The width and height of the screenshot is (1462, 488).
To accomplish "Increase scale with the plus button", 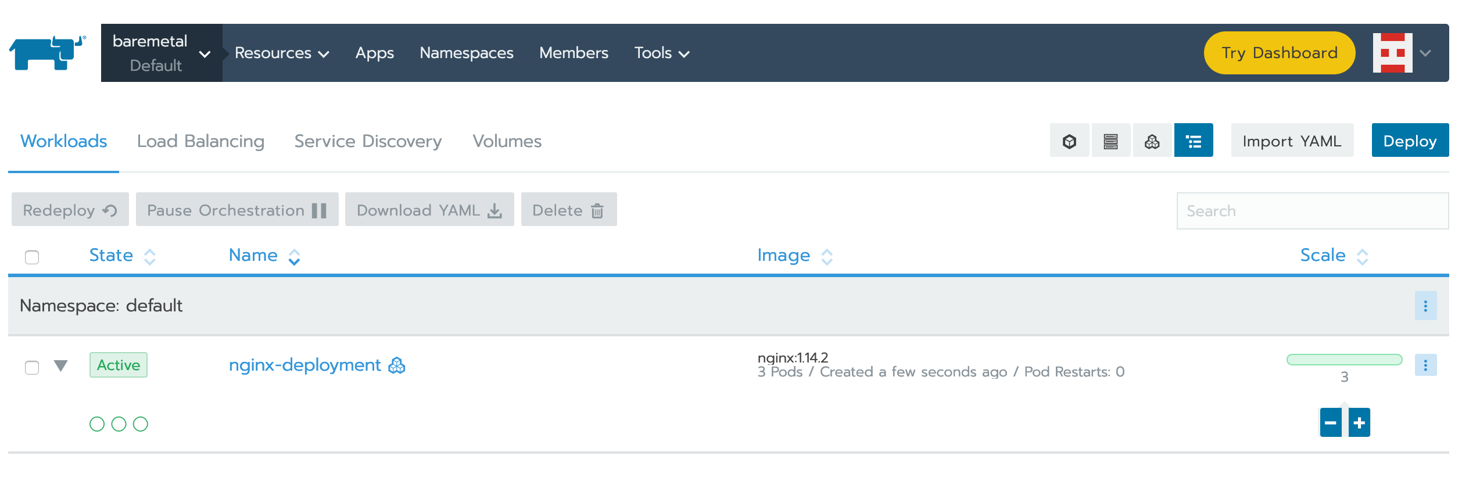I will click(1359, 422).
